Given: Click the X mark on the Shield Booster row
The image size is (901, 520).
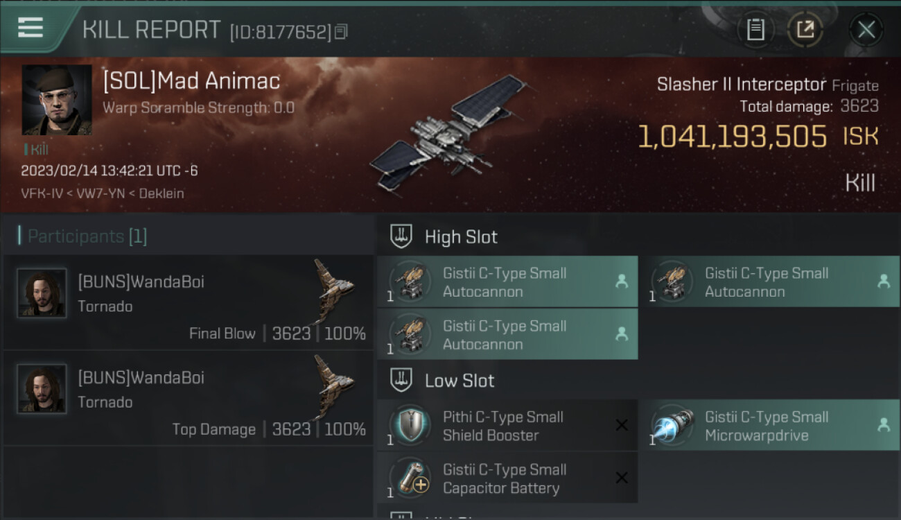Looking at the screenshot, I should (622, 425).
